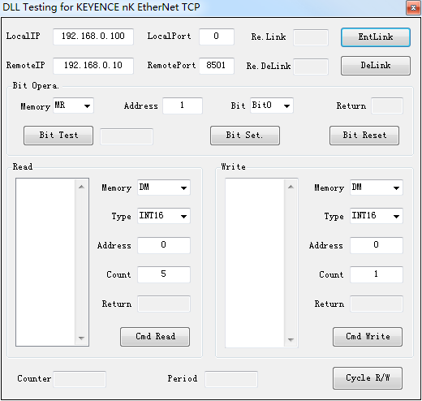
Task: Focus the LocalIP input field
Action: [x=93, y=37]
